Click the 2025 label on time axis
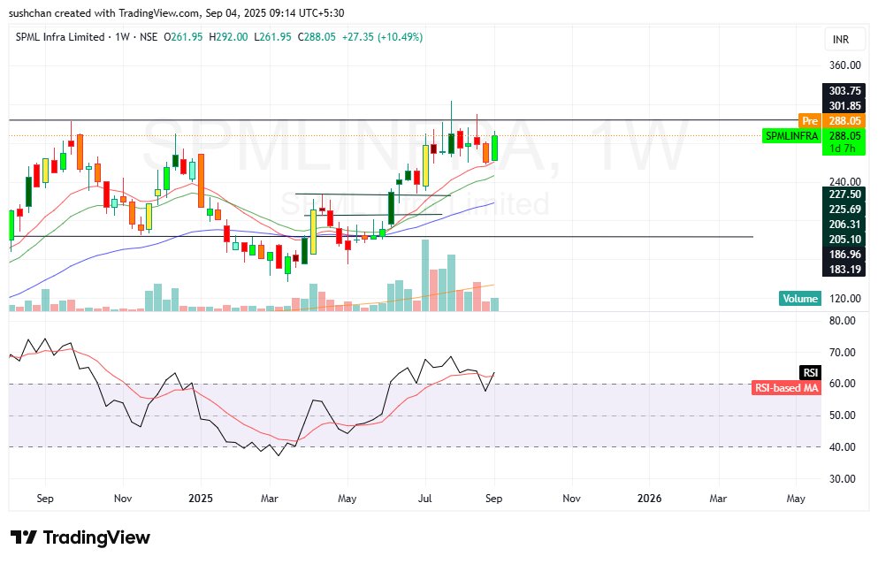The height and width of the screenshot is (564, 878). [x=201, y=499]
